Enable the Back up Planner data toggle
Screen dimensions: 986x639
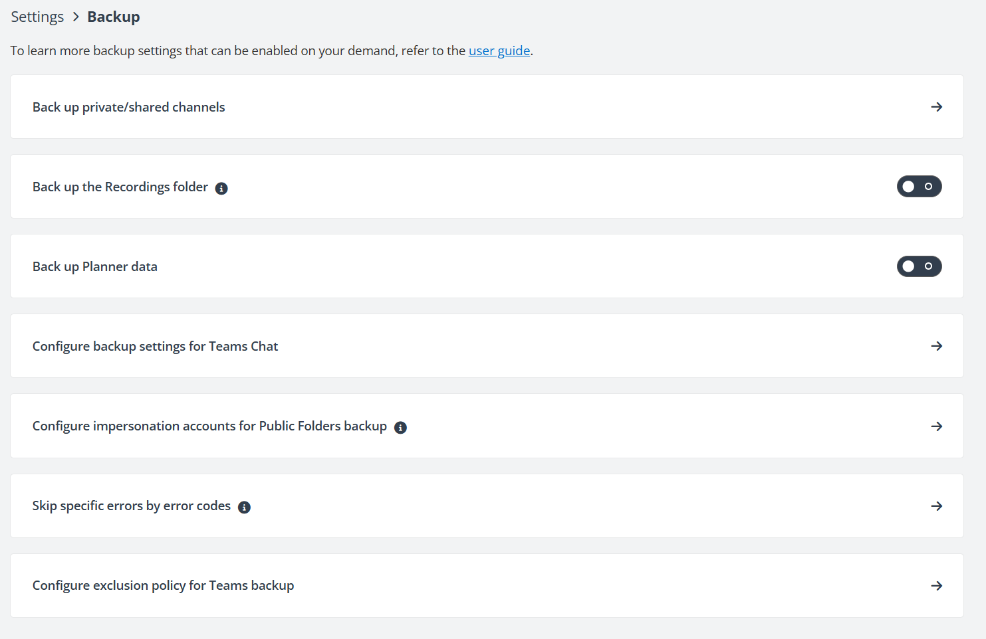click(x=920, y=266)
